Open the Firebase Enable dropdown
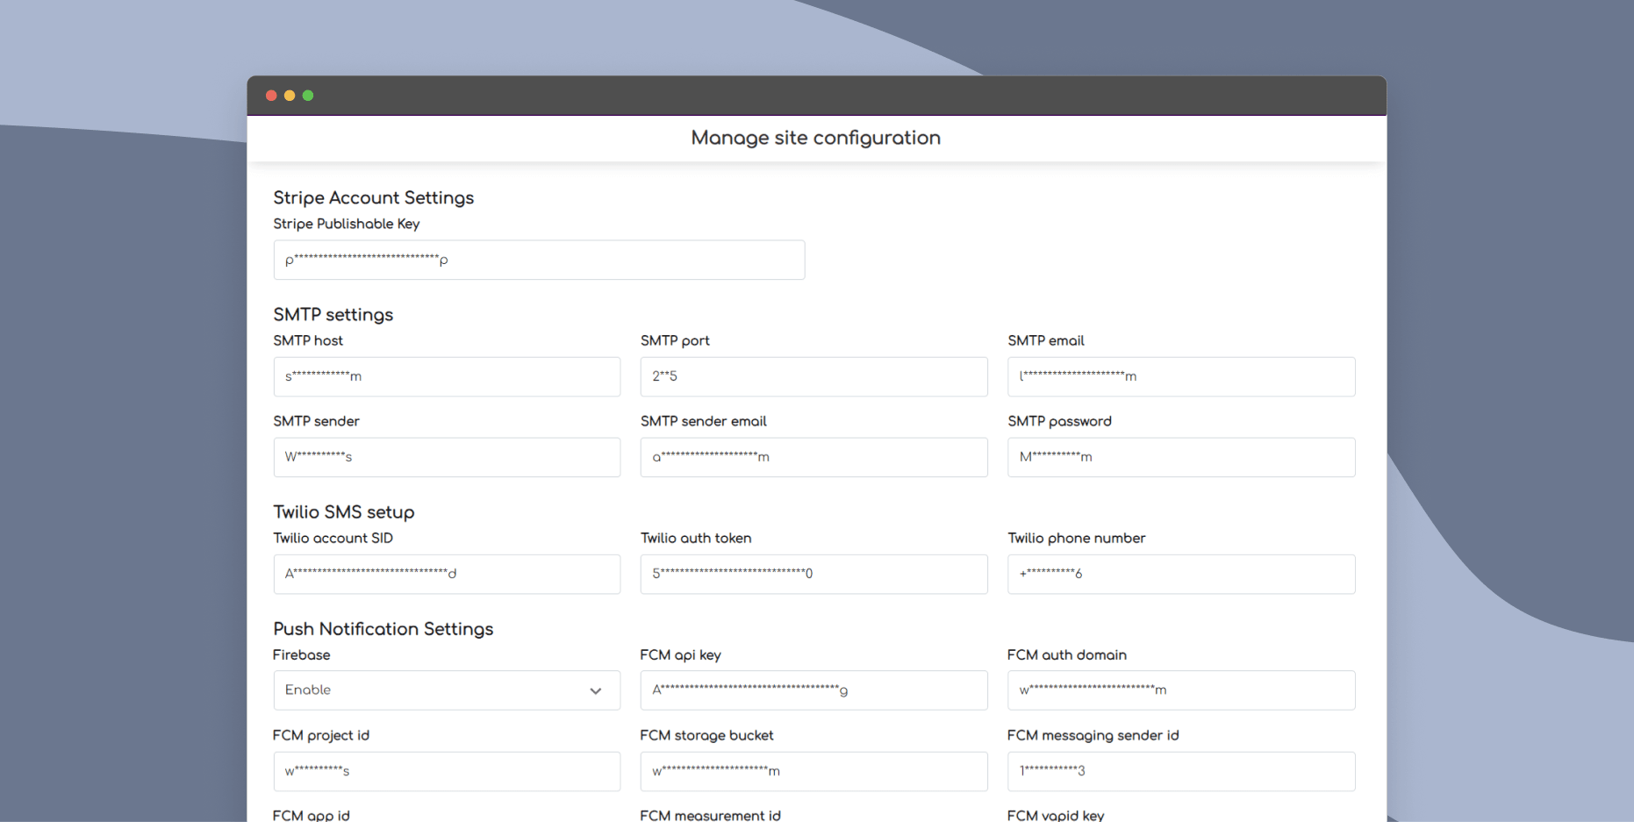The height and width of the screenshot is (822, 1634). pos(447,690)
